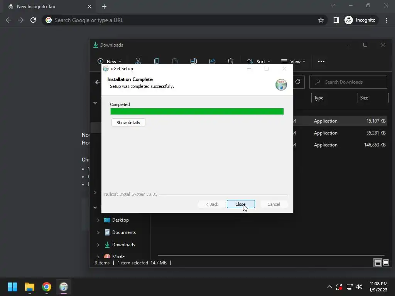This screenshot has height=296, width=395.
Task: Click the Cancel button in uGet Setup
Action: (x=273, y=204)
